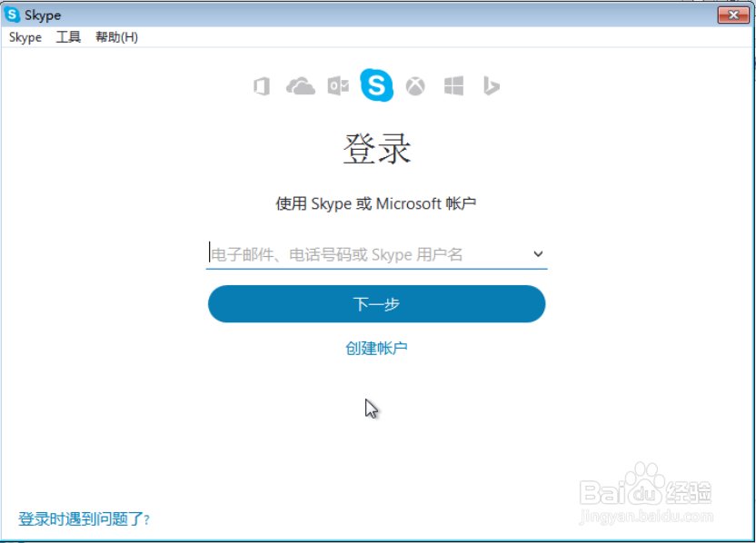
Task: Expand the account name dropdown arrow
Action: tap(538, 254)
